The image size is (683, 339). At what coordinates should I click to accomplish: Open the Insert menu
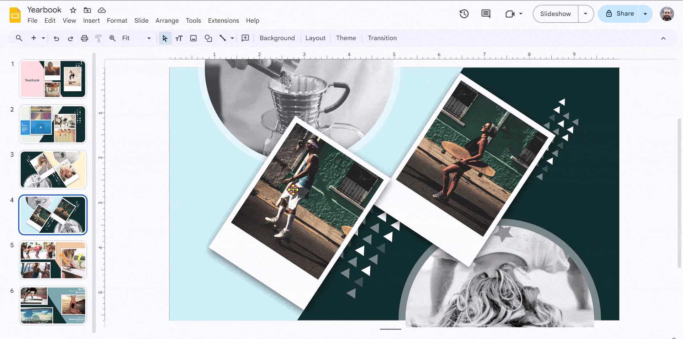point(91,21)
